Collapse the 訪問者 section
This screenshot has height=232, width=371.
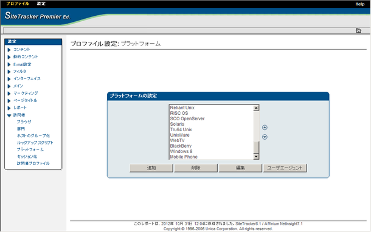click(x=9, y=115)
